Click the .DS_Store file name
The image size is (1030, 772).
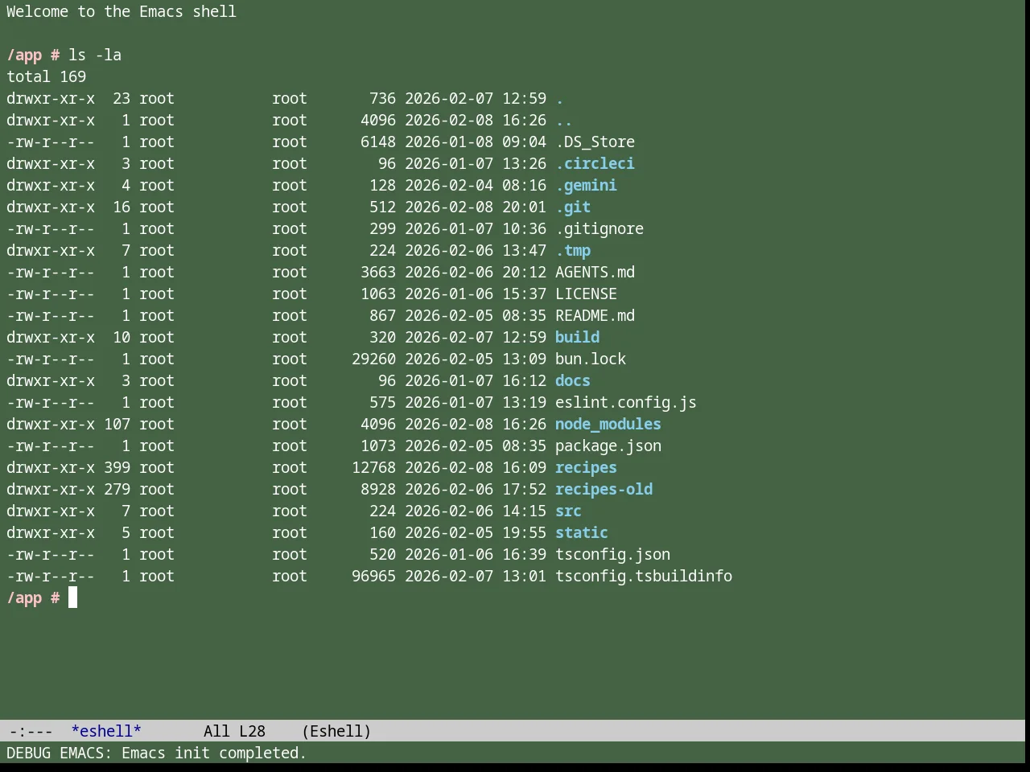point(595,142)
